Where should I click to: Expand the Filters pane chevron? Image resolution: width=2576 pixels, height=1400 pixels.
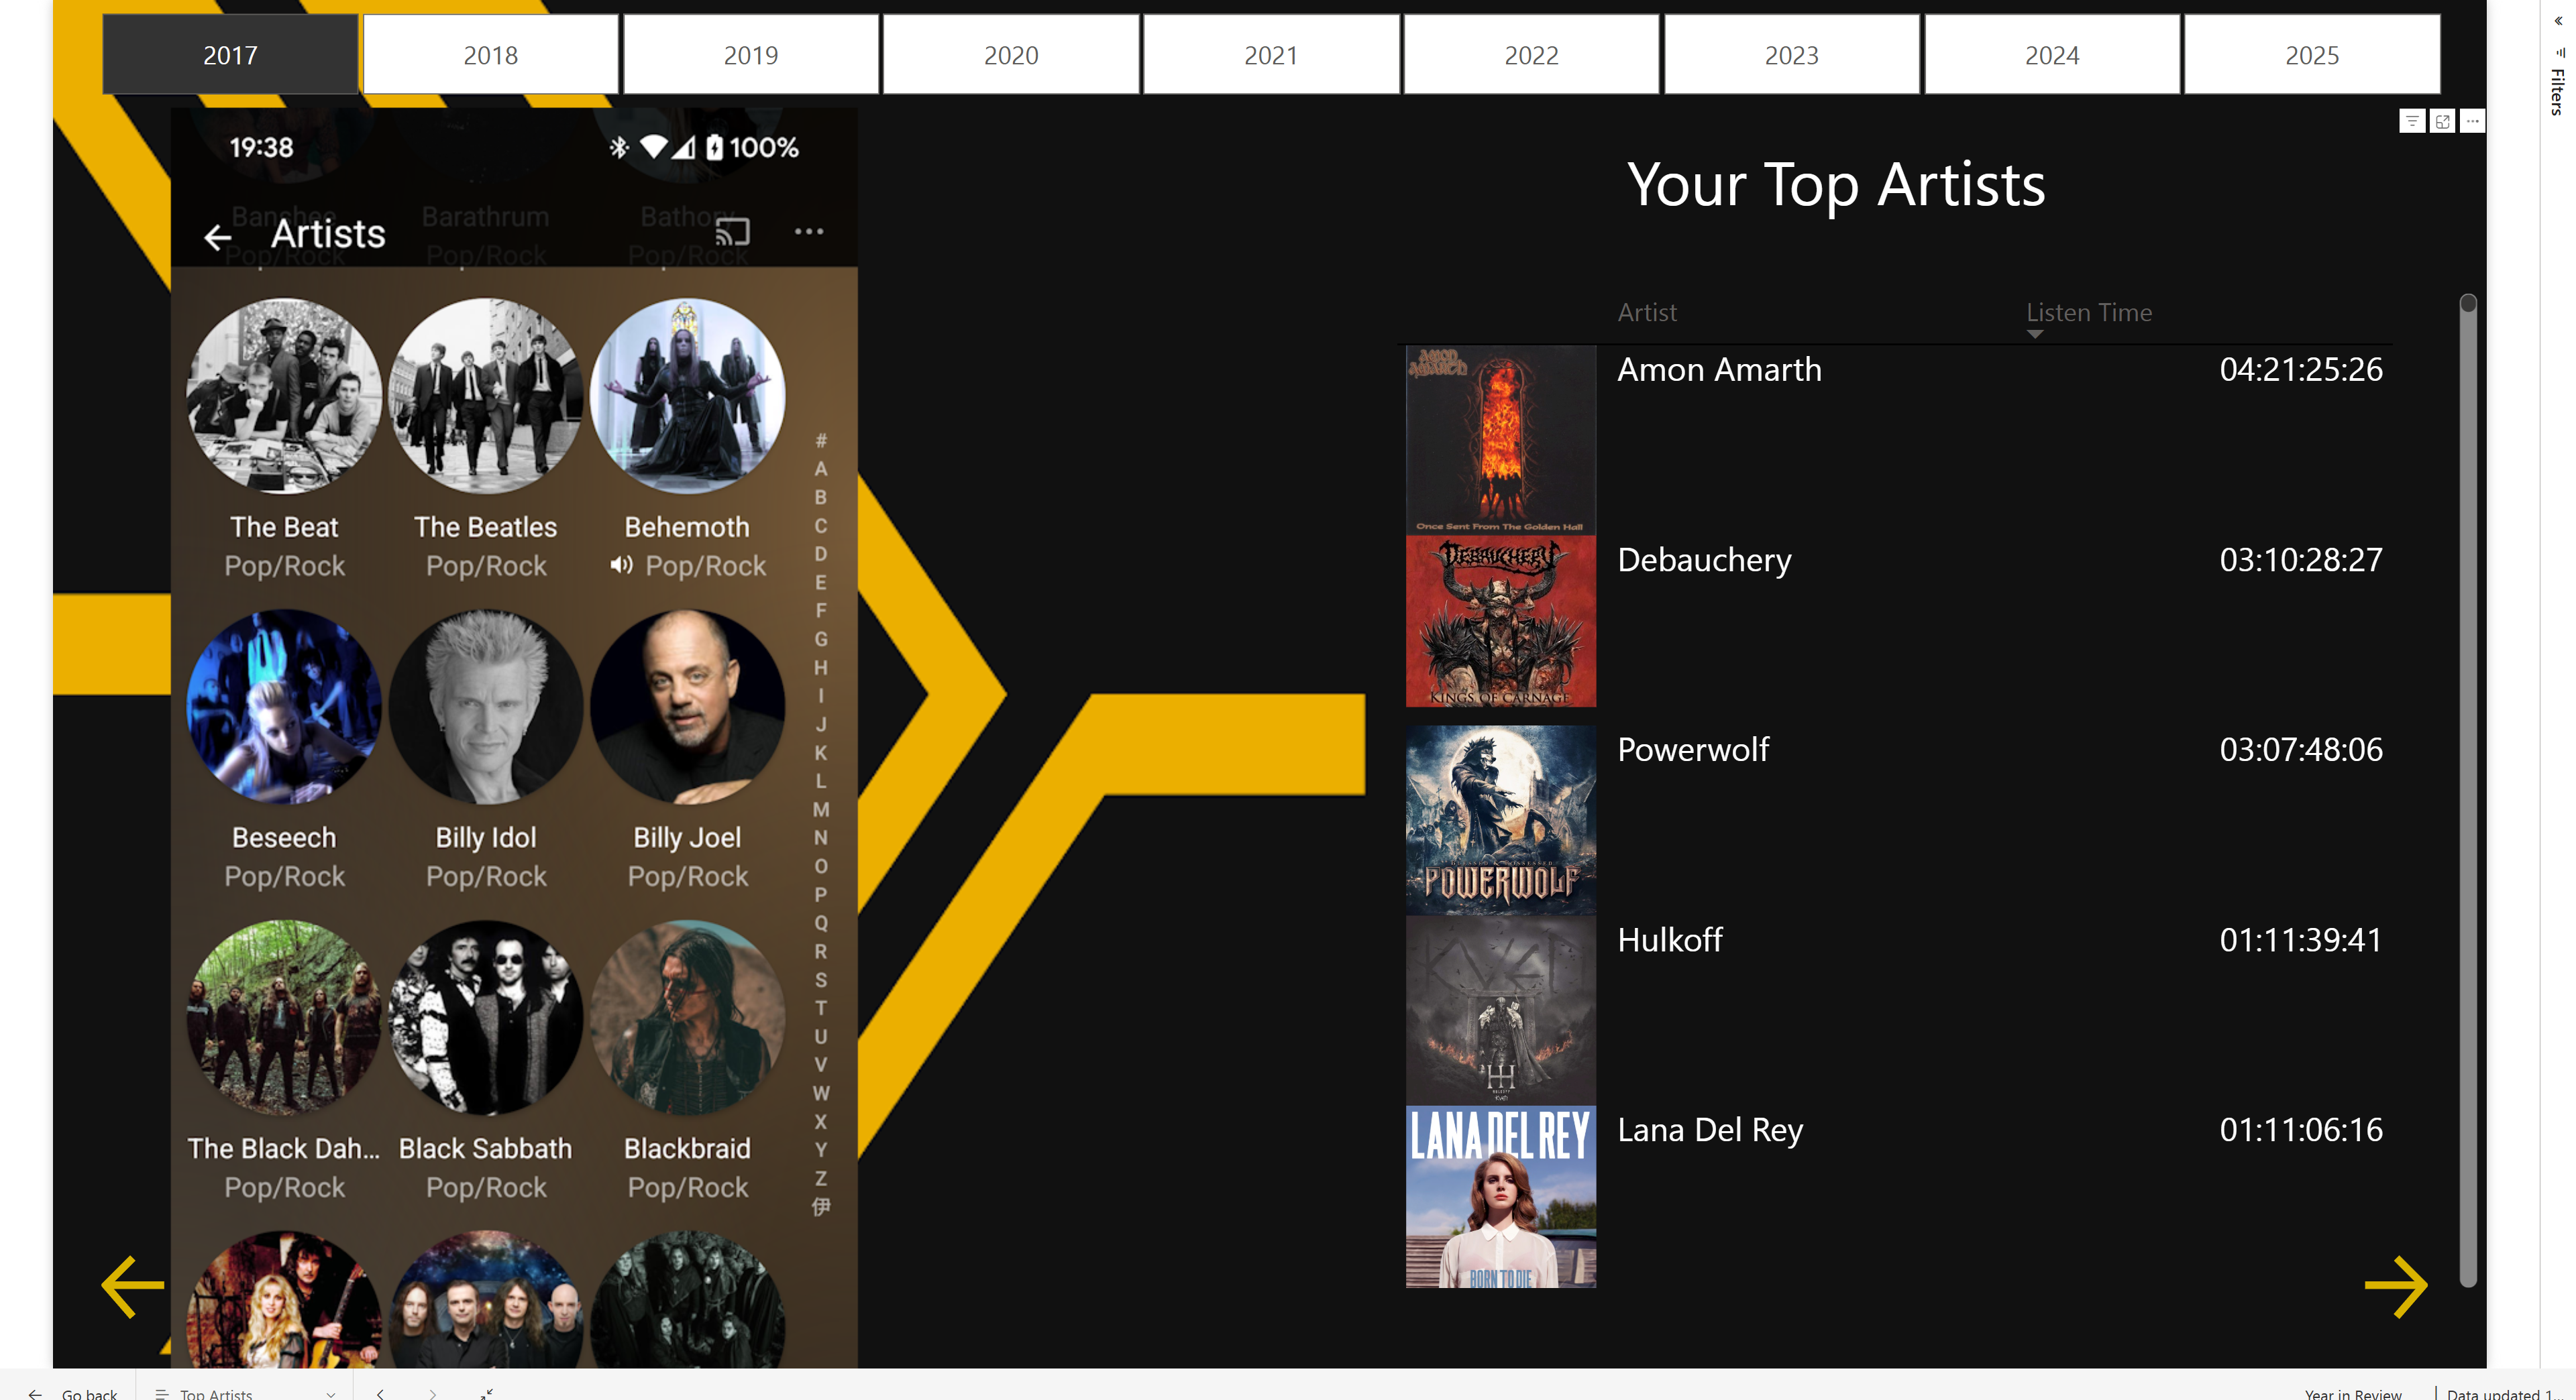[x=2558, y=20]
